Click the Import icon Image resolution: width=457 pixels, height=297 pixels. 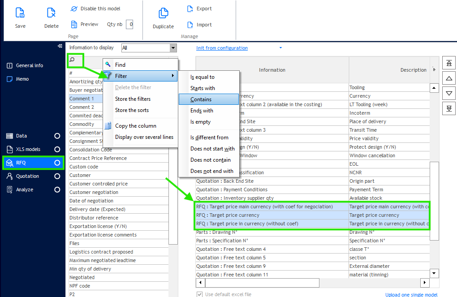190,25
